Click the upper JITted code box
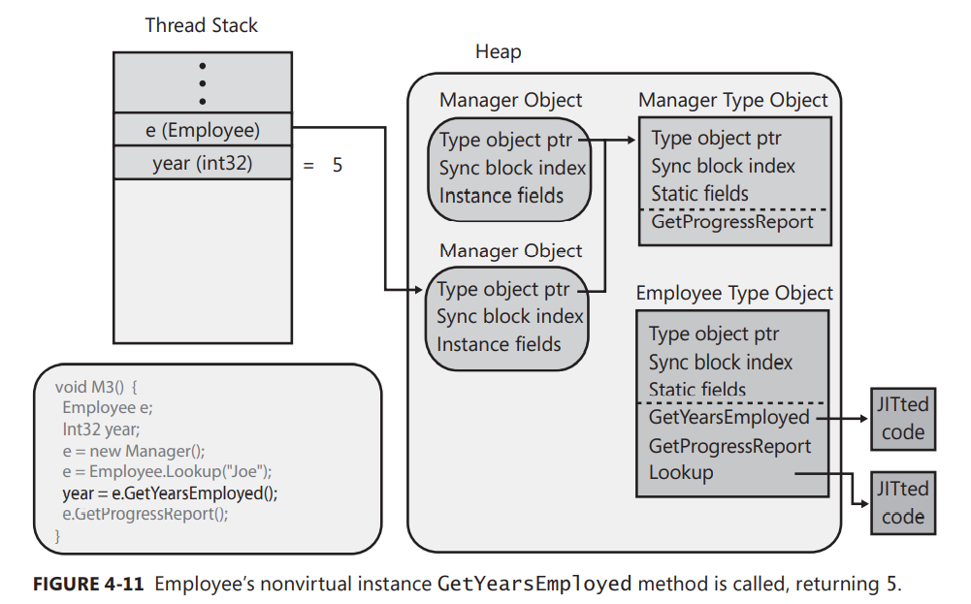Viewport: 971px width, 604px height. click(x=903, y=420)
